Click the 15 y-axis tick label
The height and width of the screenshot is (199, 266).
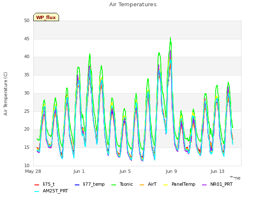(27, 148)
